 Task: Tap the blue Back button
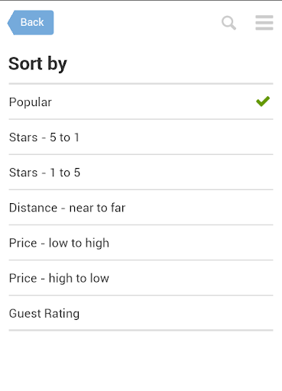(31, 22)
